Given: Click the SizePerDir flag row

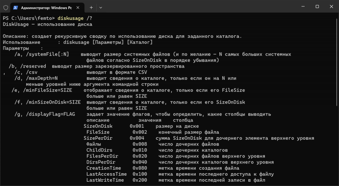Looking at the screenshot, I should pyautogui.click(x=100, y=138).
